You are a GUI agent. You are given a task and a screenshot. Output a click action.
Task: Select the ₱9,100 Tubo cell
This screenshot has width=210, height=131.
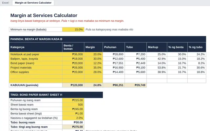coord(136,67)
